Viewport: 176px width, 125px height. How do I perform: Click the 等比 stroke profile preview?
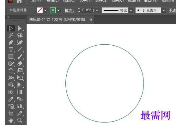pyautogui.click(x=115, y=10)
